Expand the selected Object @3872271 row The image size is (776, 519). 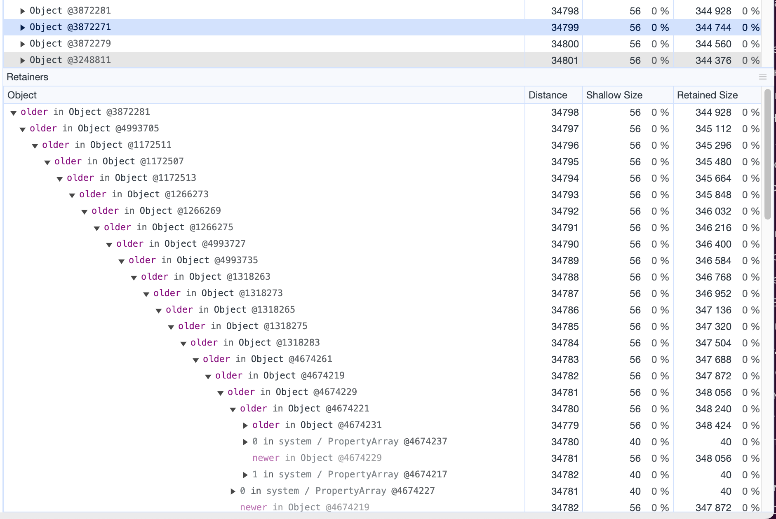23,28
